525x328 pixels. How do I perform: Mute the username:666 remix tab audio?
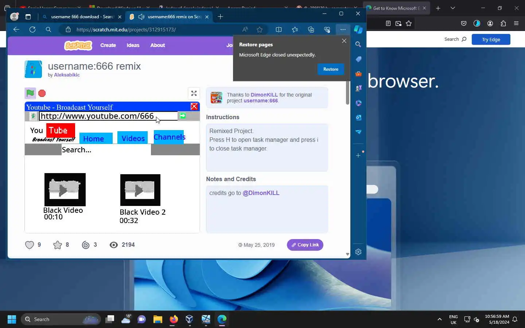pos(141,17)
